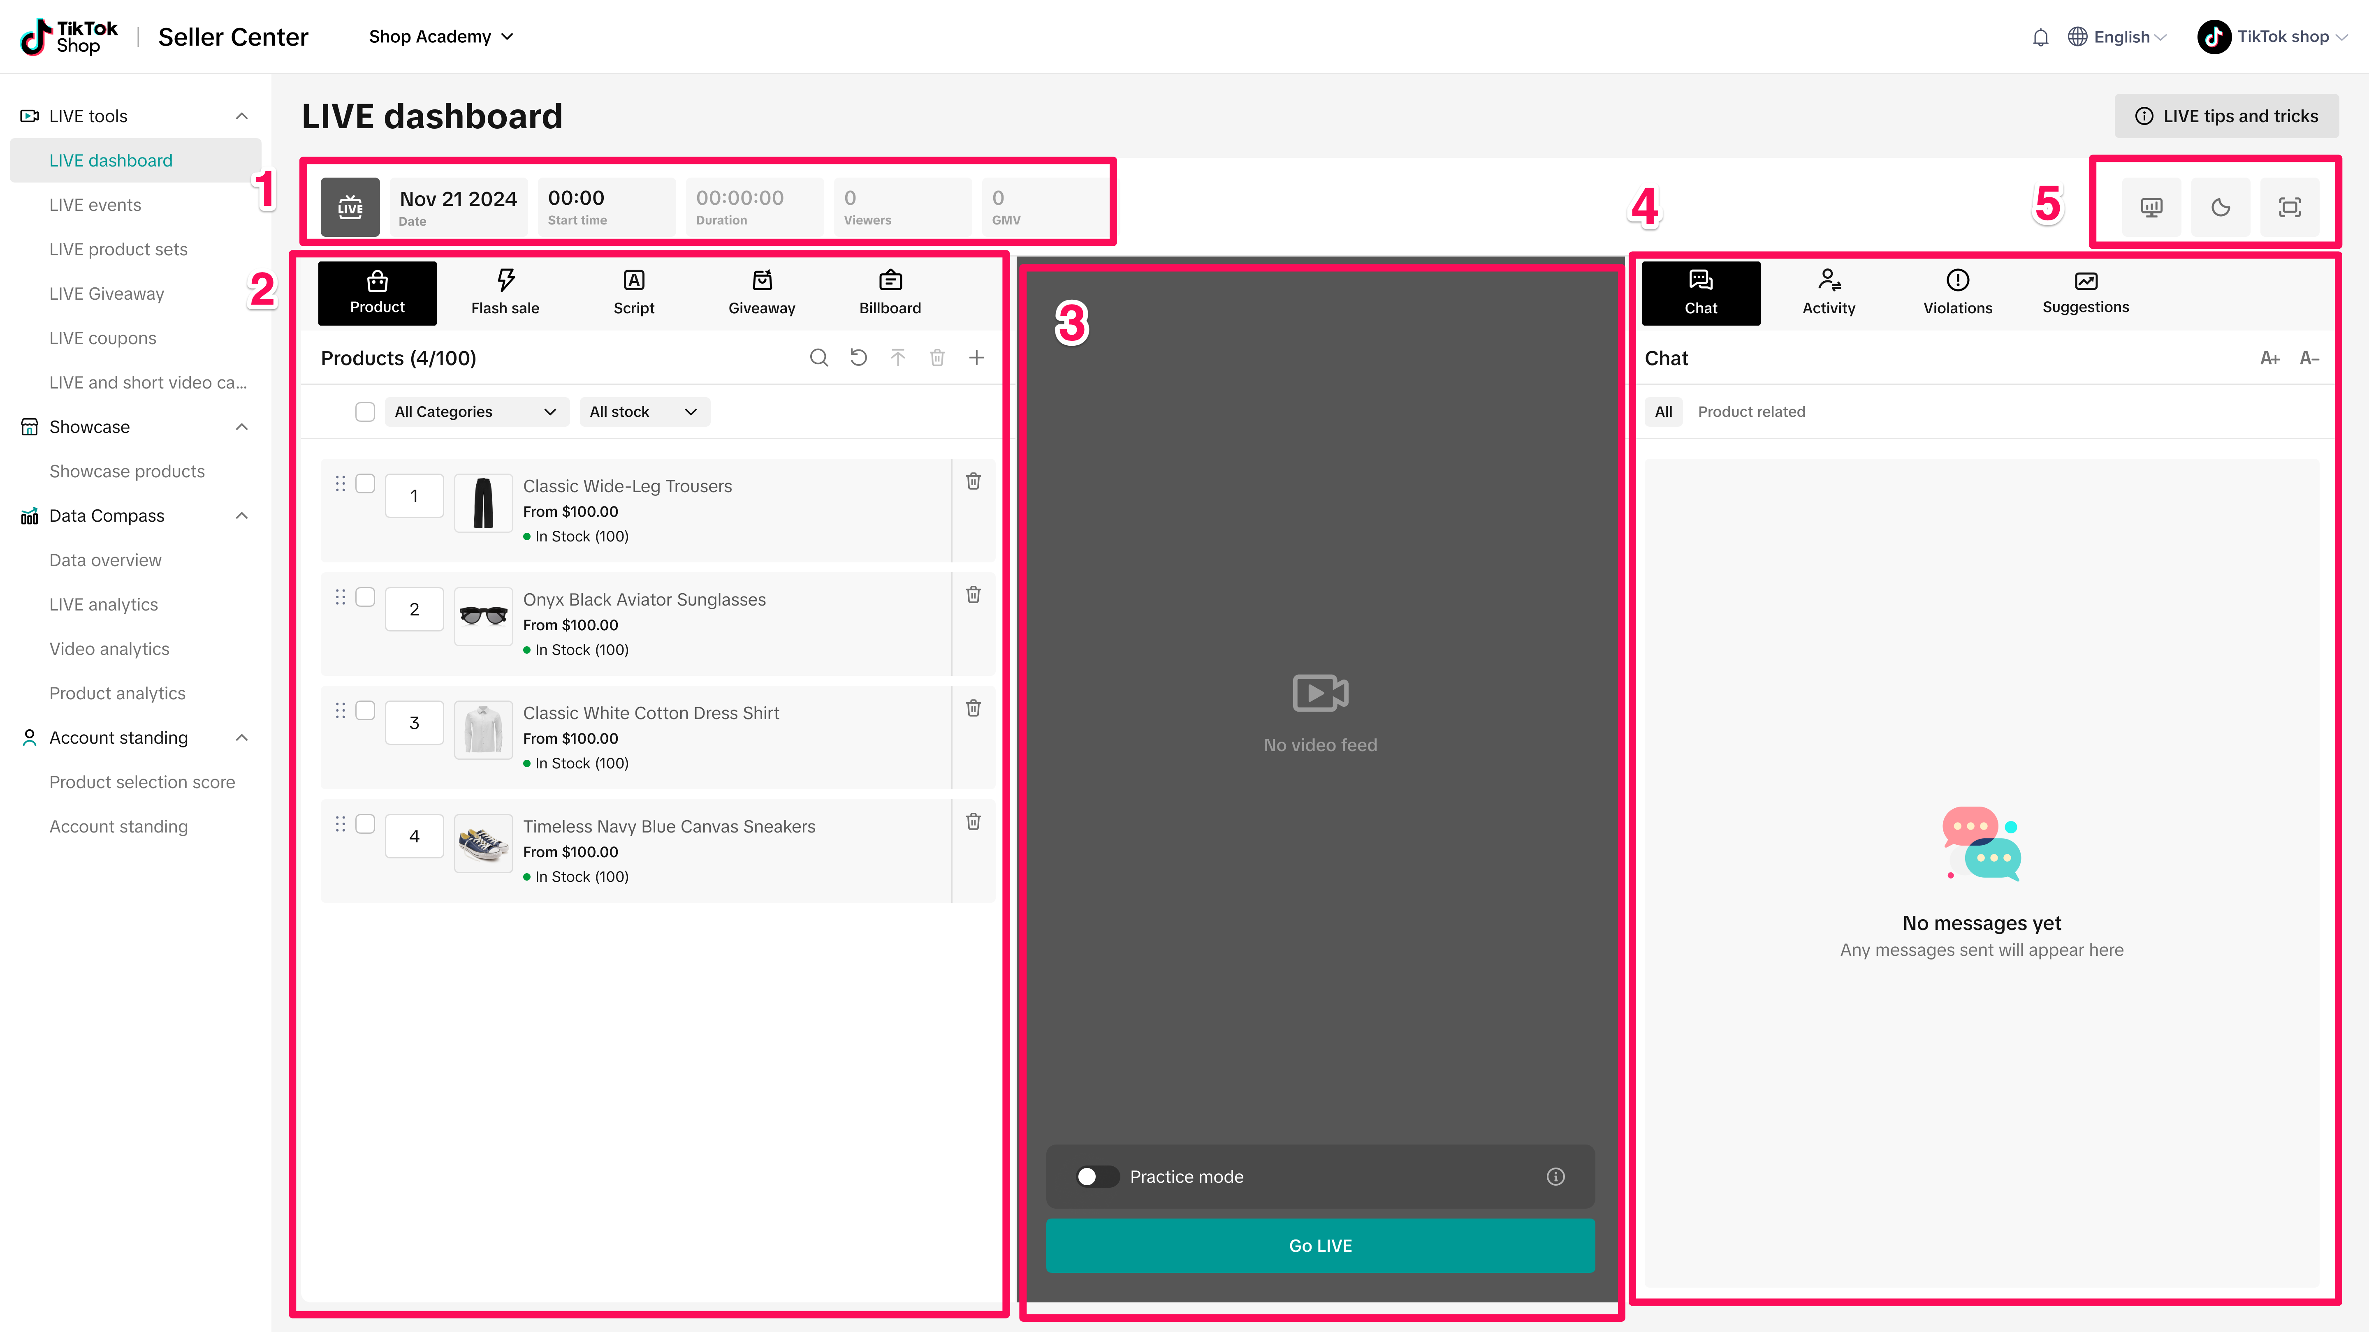2369x1332 pixels.
Task: Click the search icon in Products header
Action: click(x=818, y=358)
